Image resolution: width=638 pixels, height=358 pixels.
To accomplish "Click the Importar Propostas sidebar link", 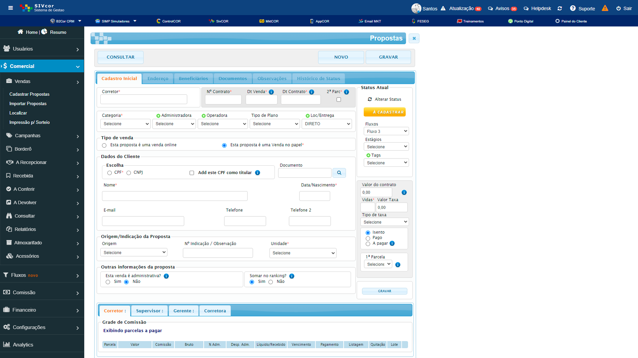I will (28, 104).
